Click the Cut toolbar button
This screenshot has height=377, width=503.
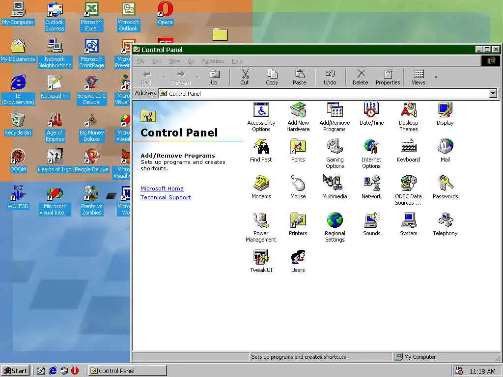point(245,77)
